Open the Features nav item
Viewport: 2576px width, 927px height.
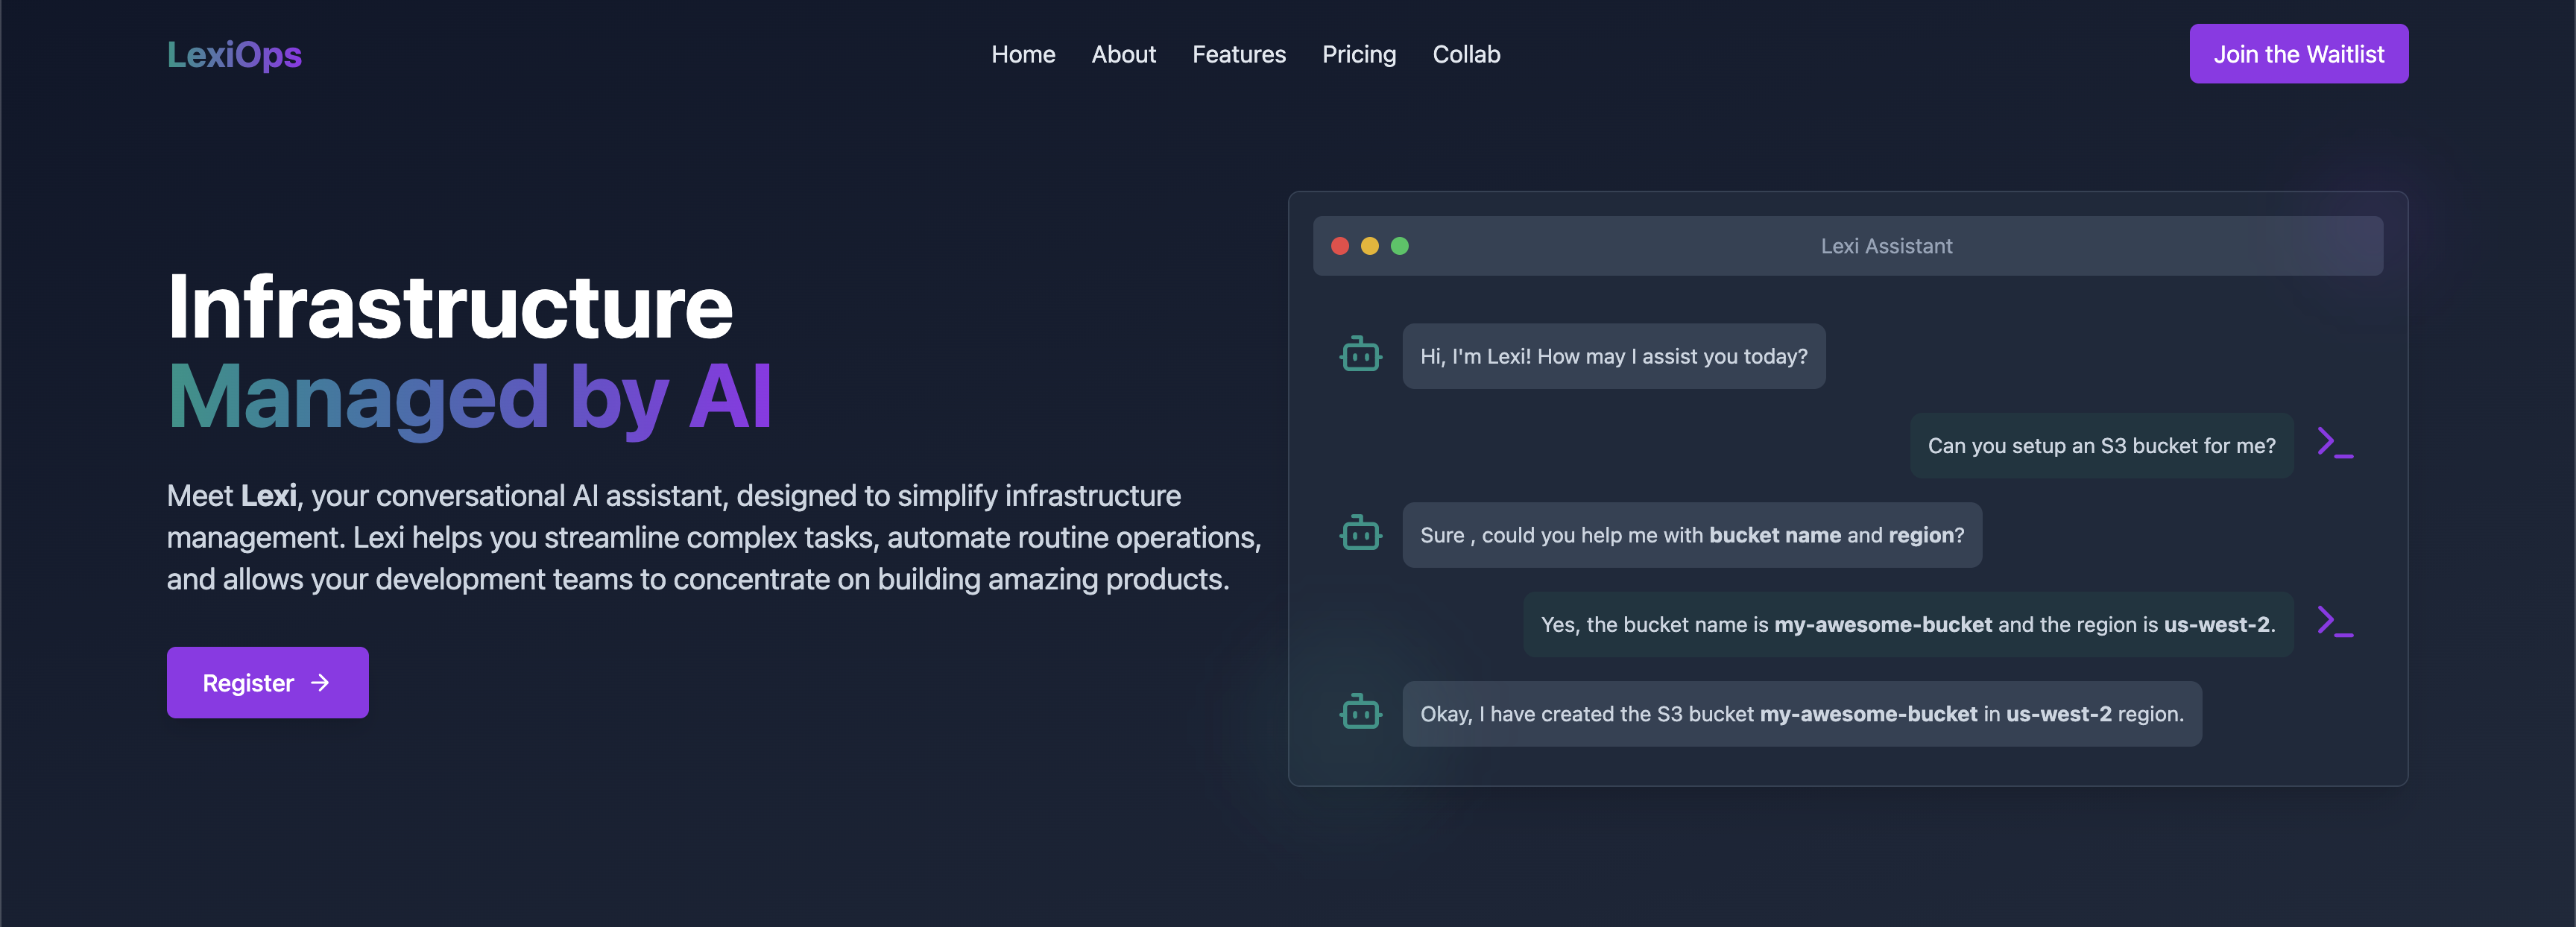1238,54
